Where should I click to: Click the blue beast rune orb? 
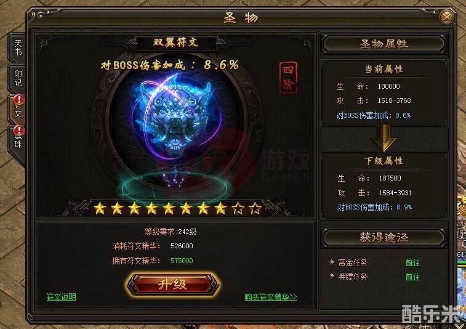[175, 118]
